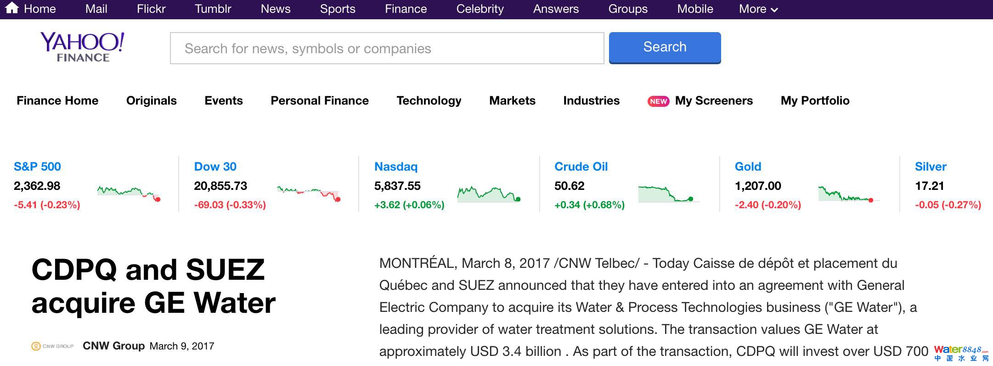This screenshot has width=993, height=366.
Task: Open the Markets navigation tab
Action: pos(512,101)
